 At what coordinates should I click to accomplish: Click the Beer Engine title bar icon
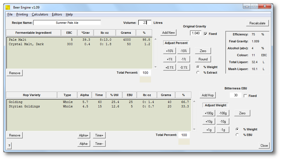point(8,7)
